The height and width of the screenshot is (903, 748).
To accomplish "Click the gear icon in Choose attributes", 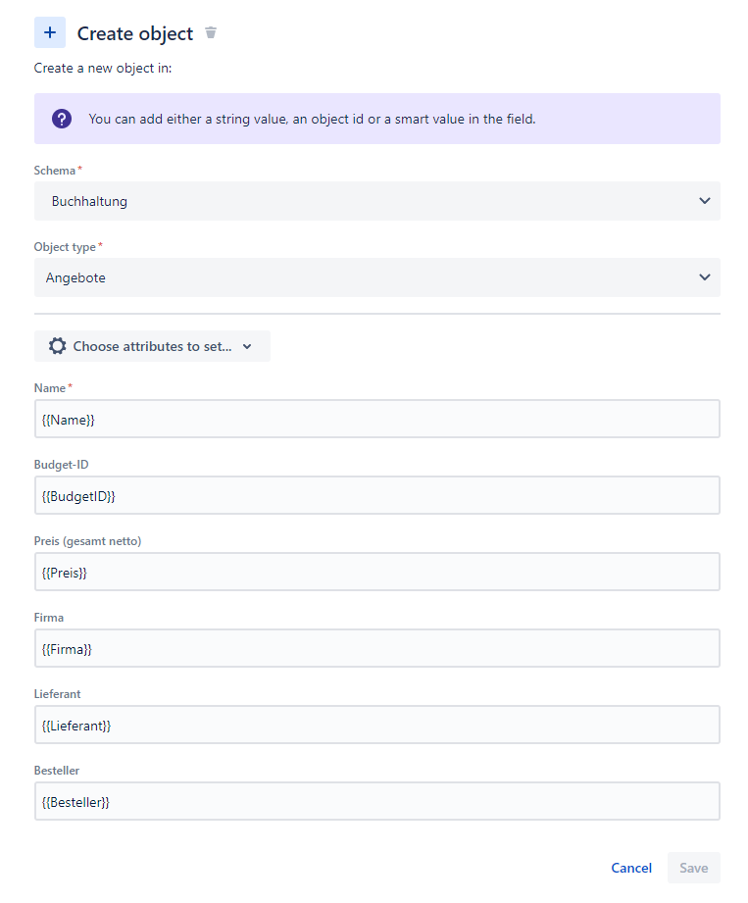I will [57, 346].
